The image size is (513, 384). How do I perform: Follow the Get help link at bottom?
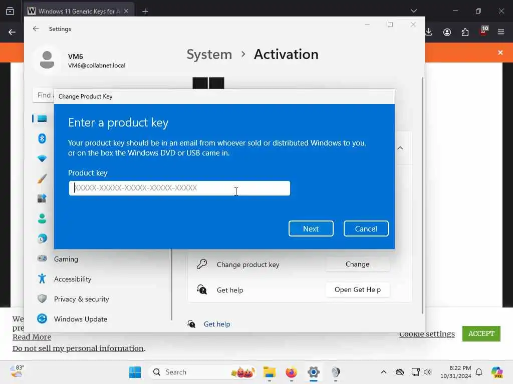216,324
